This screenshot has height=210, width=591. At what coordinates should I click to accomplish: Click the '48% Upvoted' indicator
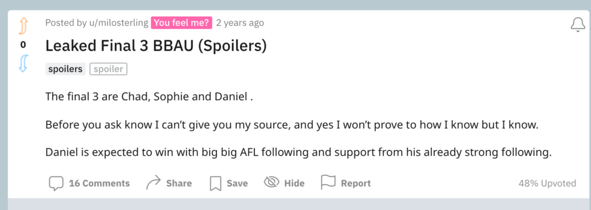[x=547, y=184]
